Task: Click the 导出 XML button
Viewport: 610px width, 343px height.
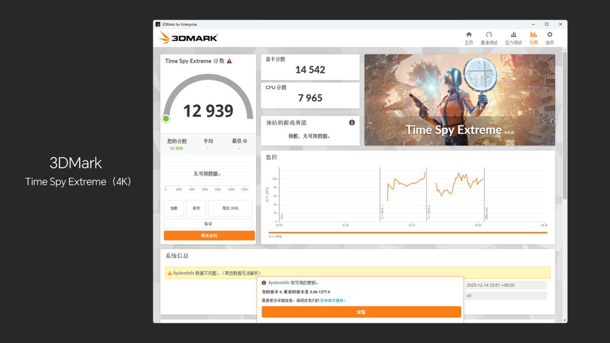Action: [230, 208]
